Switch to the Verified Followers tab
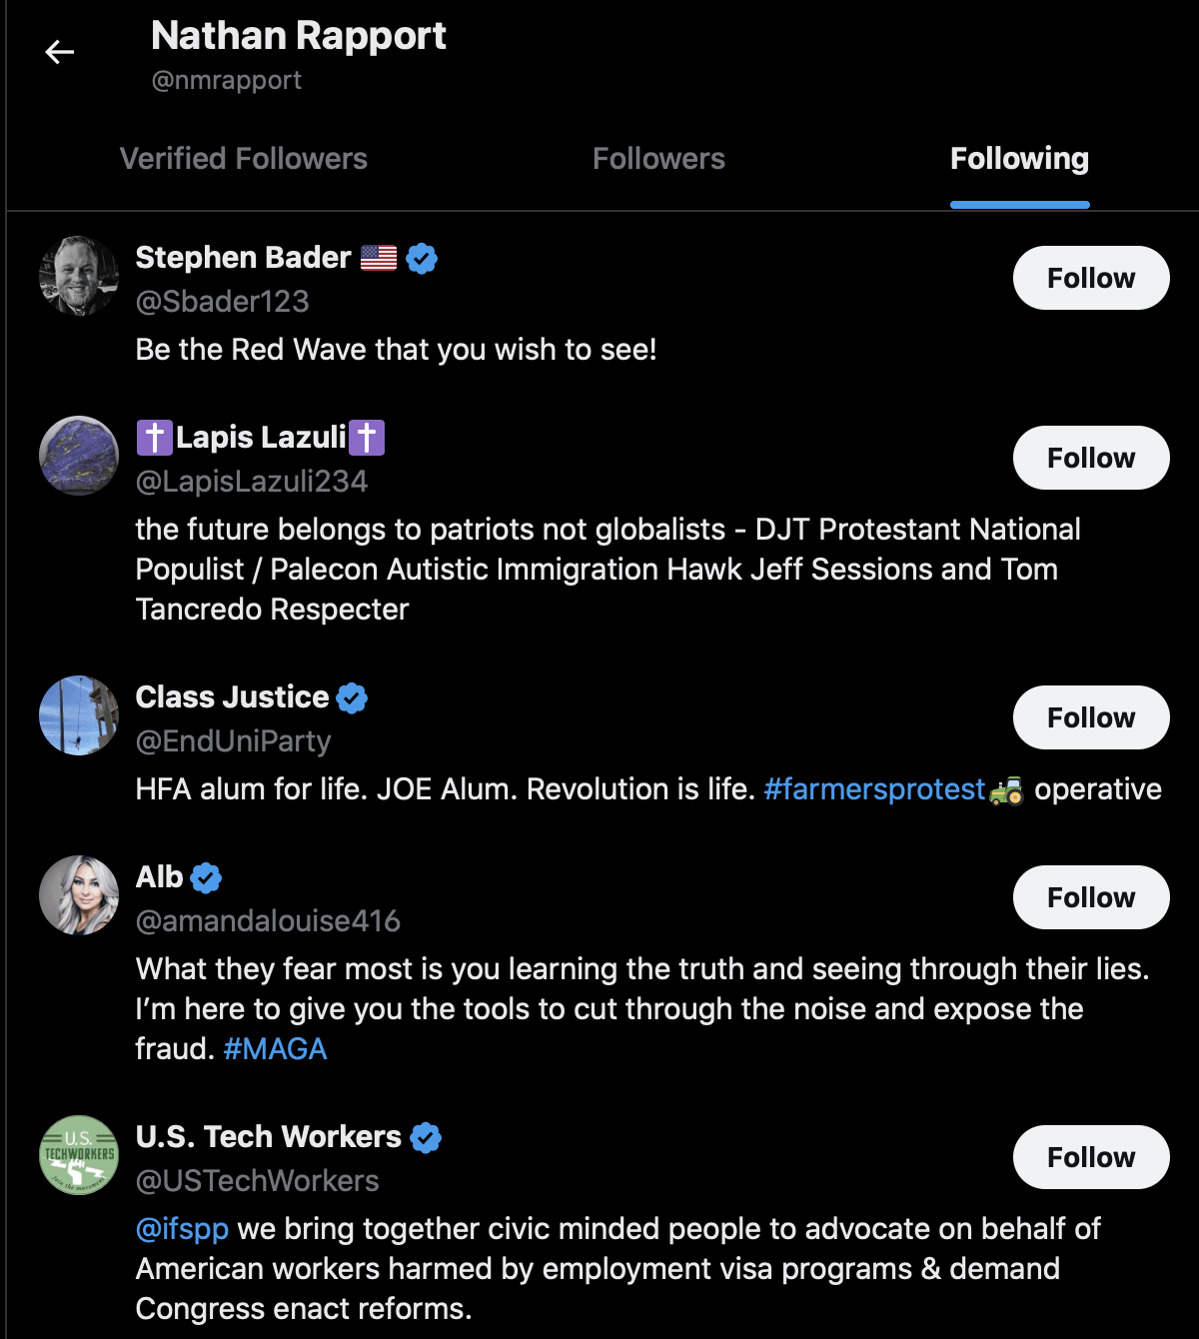 (x=243, y=159)
